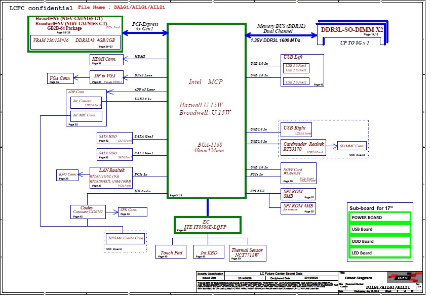Select the PCI-Express 4x Gen2 label
The image size is (431, 304).
(x=145, y=26)
